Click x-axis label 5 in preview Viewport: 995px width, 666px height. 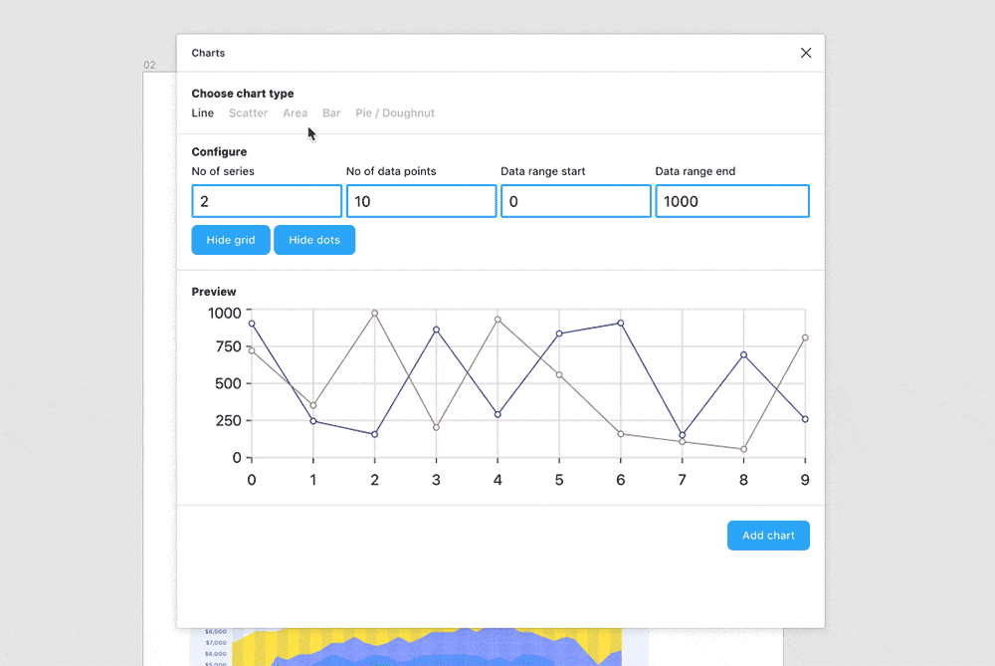(x=559, y=480)
